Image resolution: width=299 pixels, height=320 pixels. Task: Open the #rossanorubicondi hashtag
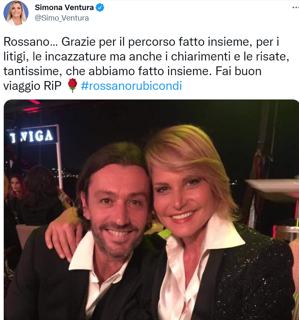[131, 86]
